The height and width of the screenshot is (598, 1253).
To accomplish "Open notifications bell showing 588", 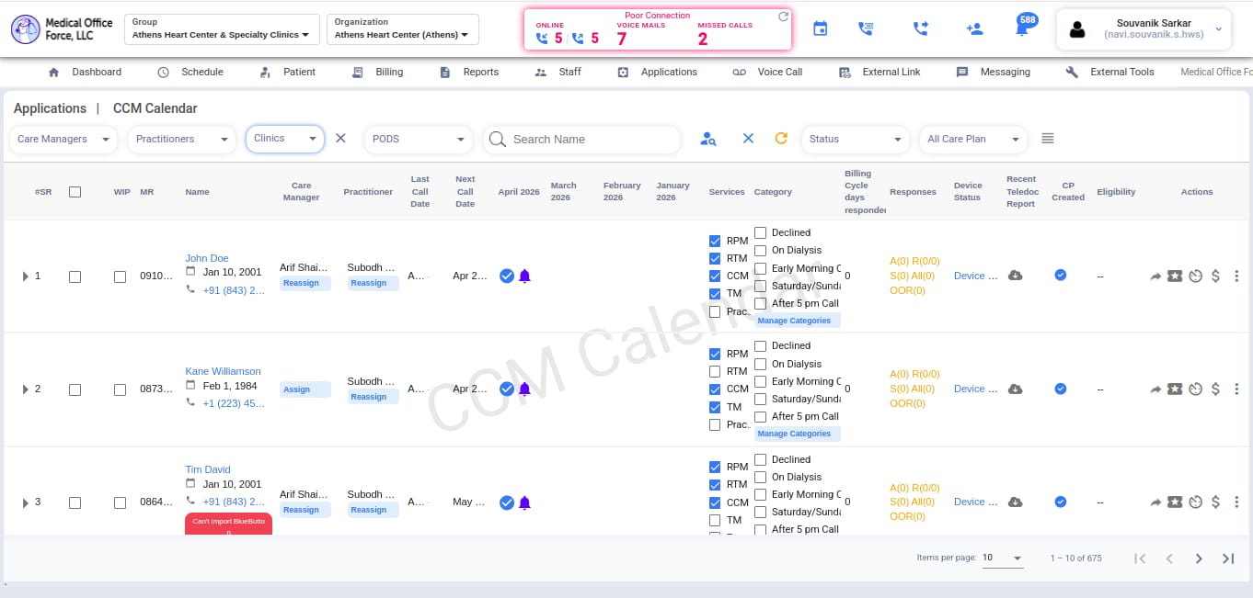I will click(1023, 27).
